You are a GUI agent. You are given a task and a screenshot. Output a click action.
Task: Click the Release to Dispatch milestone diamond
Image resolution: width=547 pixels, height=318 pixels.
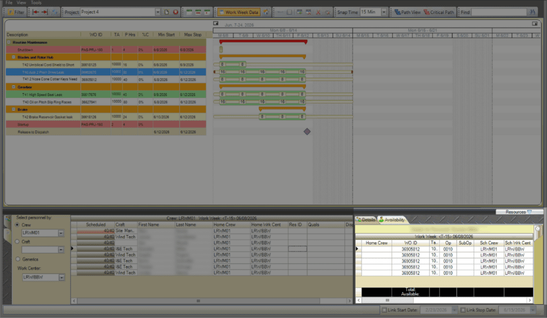point(307,131)
